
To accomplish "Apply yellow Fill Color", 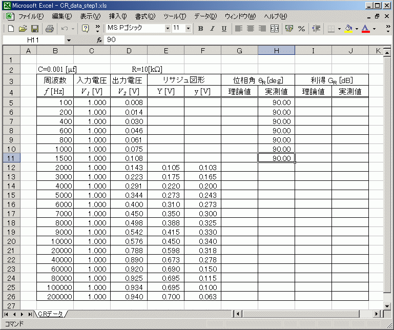I will coord(348,29).
